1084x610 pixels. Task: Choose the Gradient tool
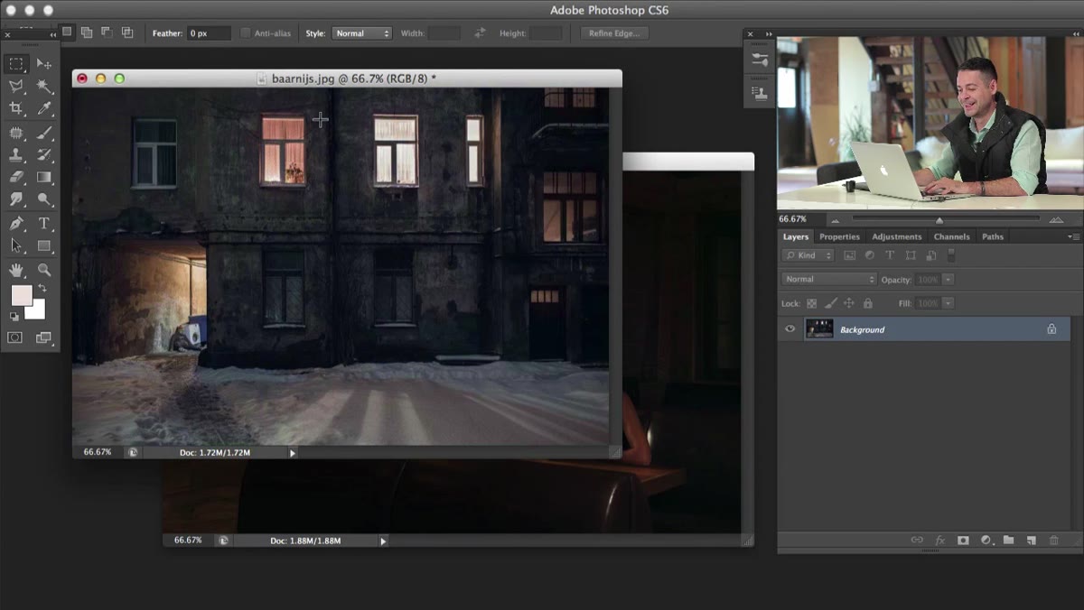(43, 178)
